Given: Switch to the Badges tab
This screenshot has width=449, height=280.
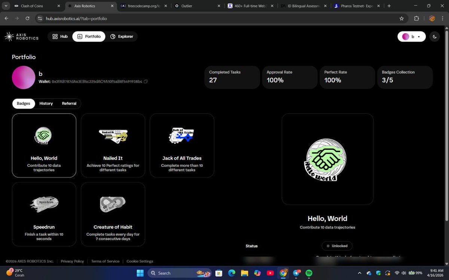Looking at the screenshot, I should point(24,103).
